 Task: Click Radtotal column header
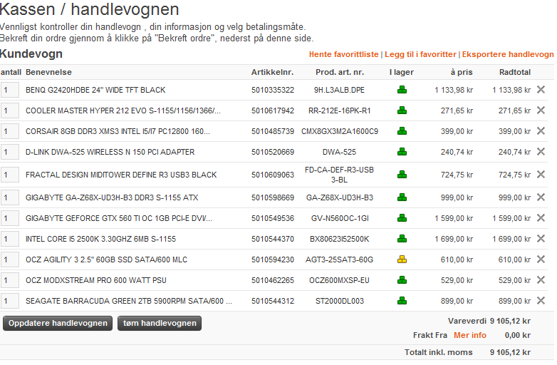click(515, 72)
